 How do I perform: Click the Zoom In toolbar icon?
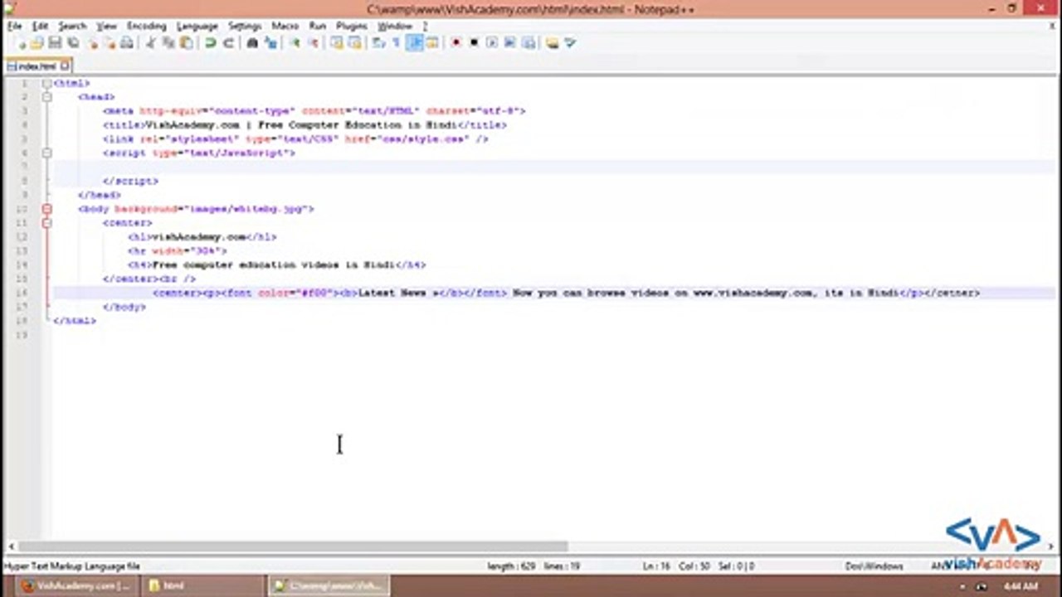coord(295,42)
